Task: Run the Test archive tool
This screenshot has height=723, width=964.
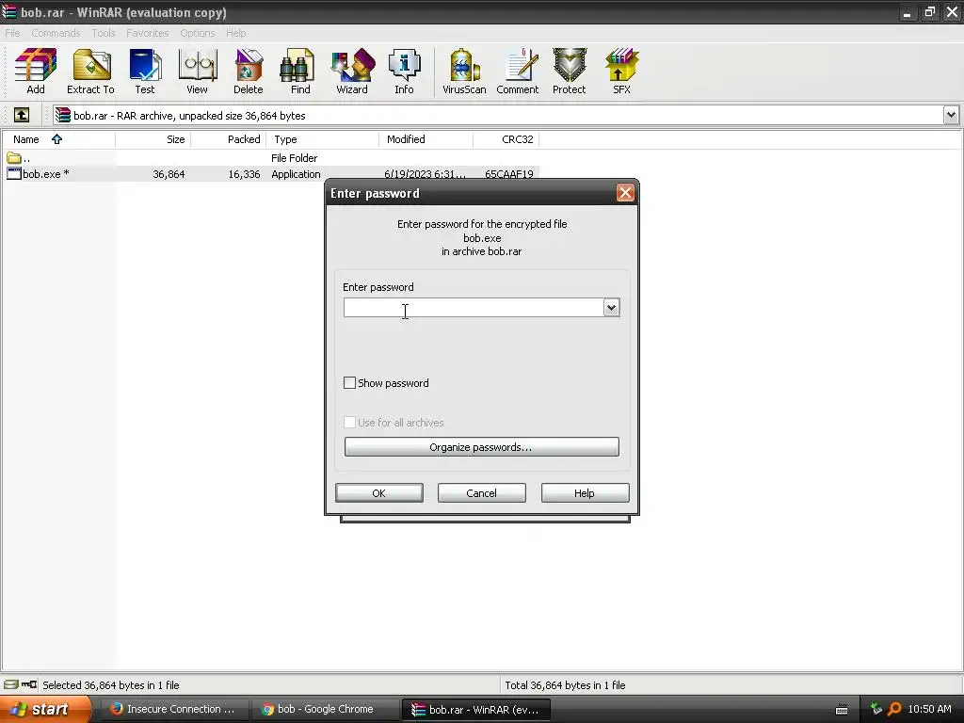Action: tap(145, 72)
